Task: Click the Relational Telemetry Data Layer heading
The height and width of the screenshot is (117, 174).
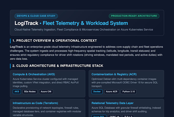Action: [112, 103]
